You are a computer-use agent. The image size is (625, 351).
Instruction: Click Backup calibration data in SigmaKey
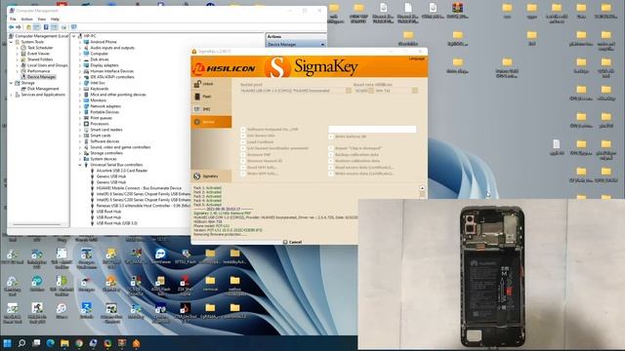click(354, 154)
